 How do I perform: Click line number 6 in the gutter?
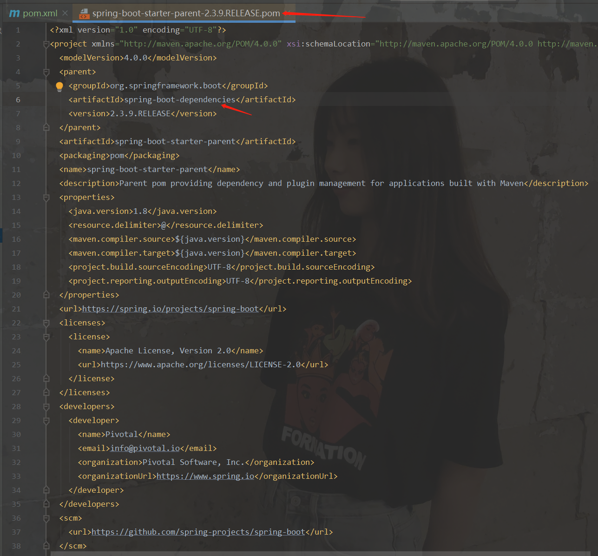pyautogui.click(x=18, y=100)
